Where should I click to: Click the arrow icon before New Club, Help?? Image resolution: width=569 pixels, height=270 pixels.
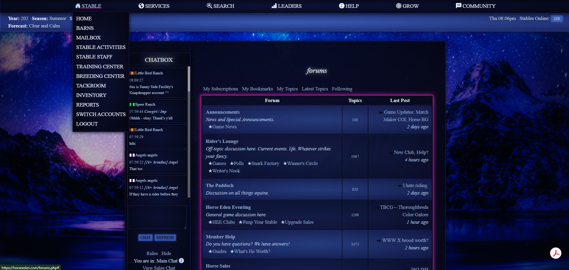click(x=390, y=153)
